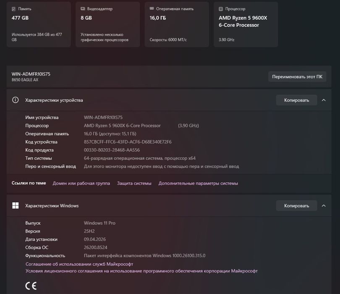Copy device specs with Копировать button
Viewport: 340px width, 294px height.
pyautogui.click(x=296, y=100)
